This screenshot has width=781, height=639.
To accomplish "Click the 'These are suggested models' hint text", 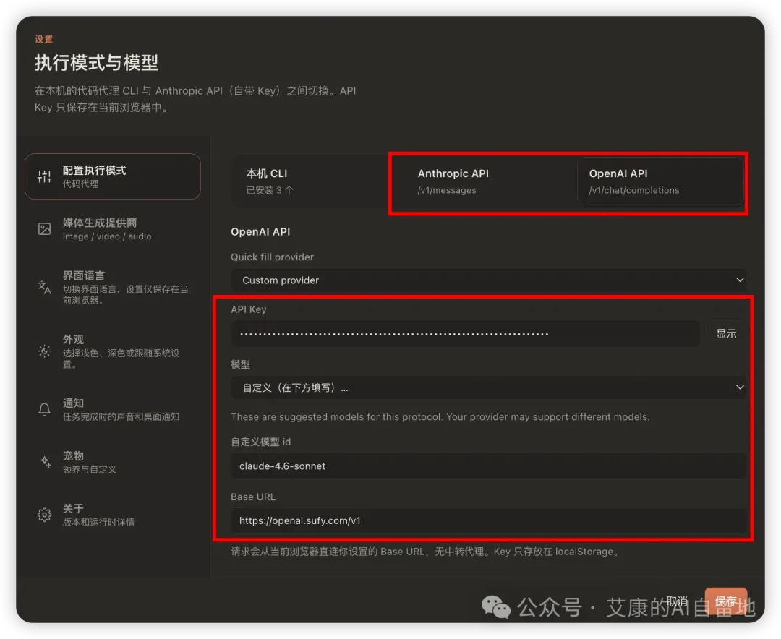I will click(x=440, y=416).
